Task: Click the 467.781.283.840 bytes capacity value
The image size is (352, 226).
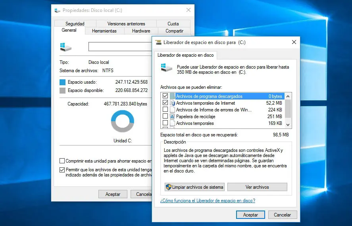Action: click(x=125, y=104)
